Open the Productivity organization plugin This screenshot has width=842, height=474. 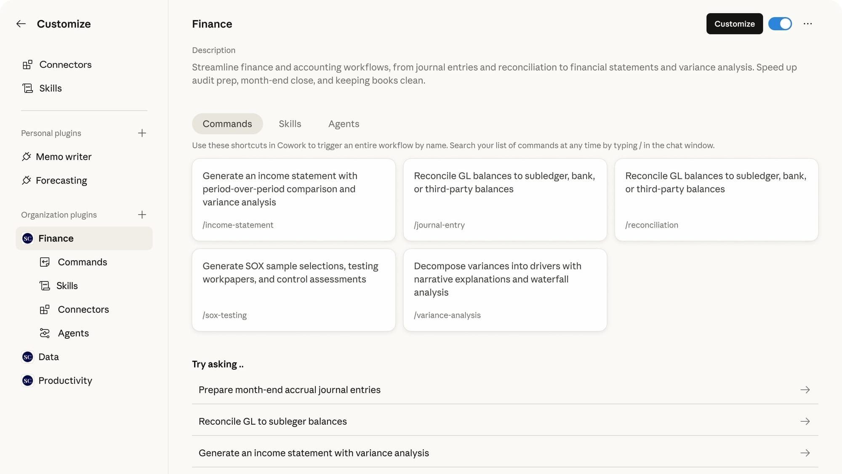coord(65,380)
